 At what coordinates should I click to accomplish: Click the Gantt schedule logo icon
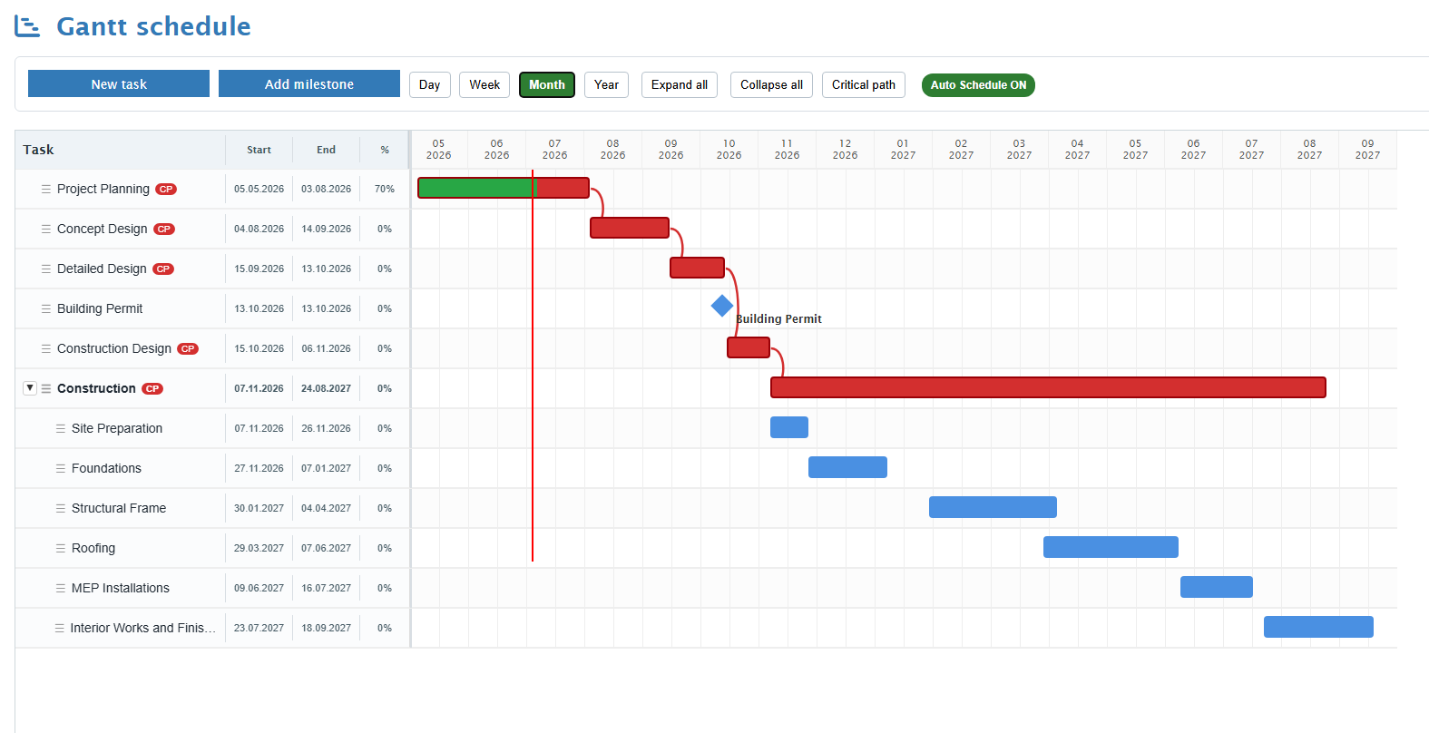[27, 26]
